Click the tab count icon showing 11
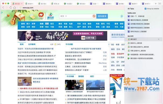This screenshot has height=104, width=163. 159,3
